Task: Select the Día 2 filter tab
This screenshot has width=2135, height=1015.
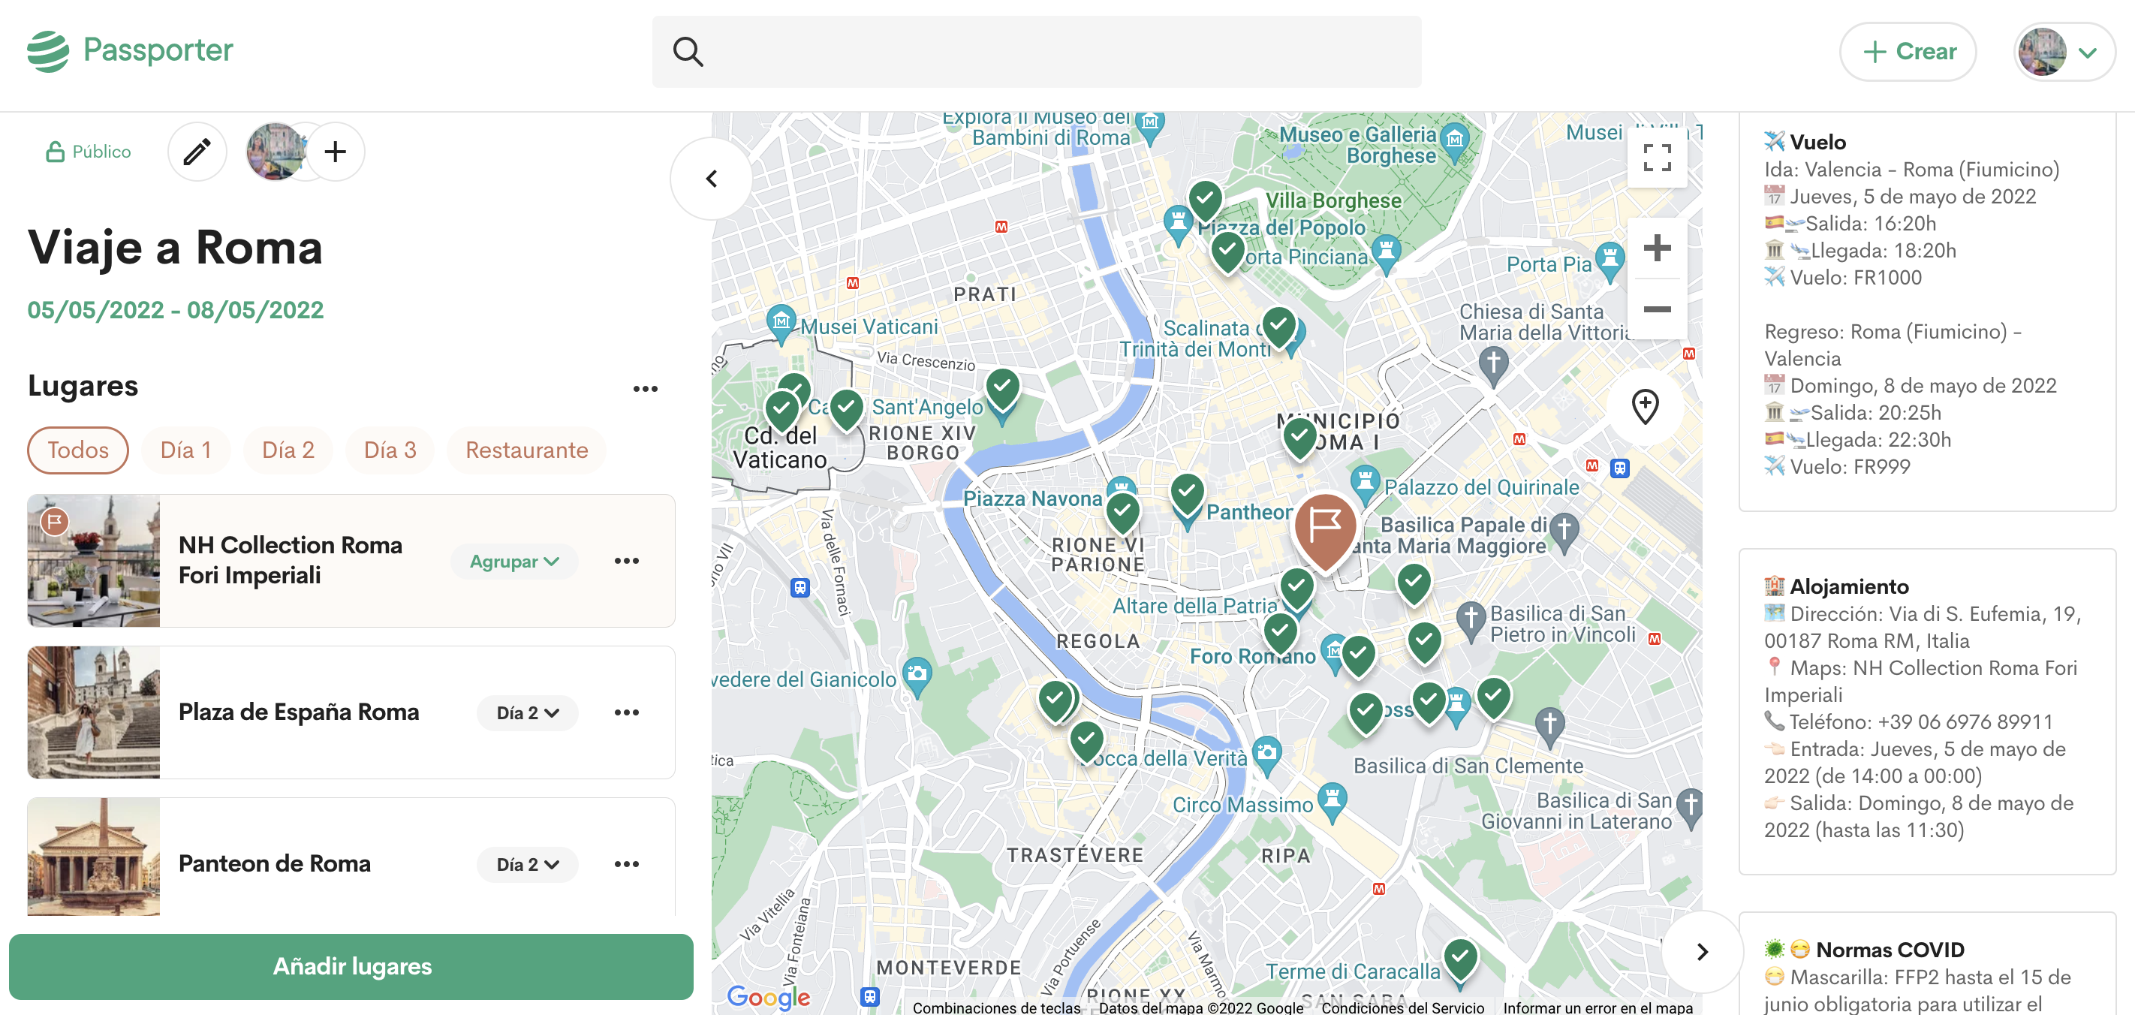Action: point(288,450)
